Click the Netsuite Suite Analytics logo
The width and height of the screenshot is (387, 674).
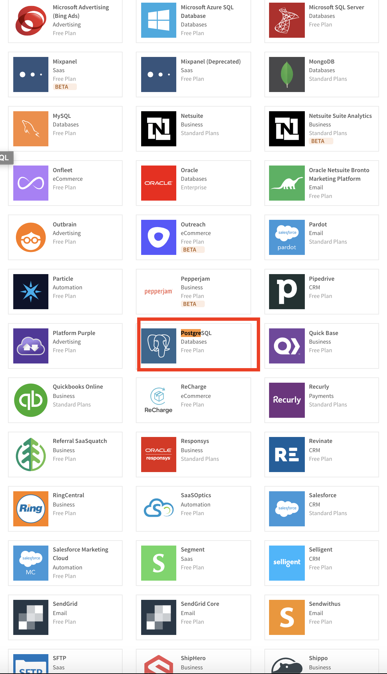click(287, 129)
